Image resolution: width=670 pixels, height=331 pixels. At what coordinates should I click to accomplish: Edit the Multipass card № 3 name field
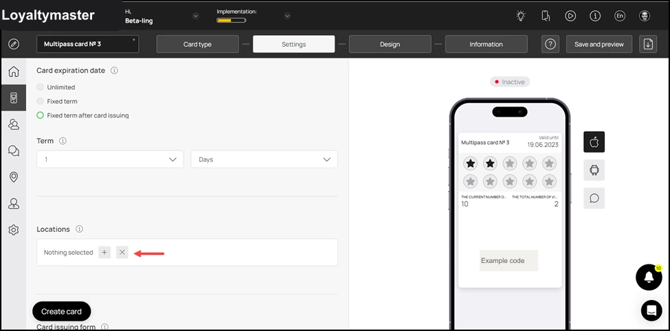pos(87,44)
